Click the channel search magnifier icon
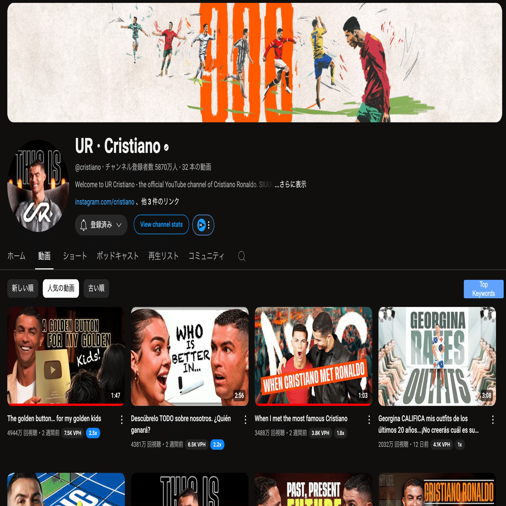This screenshot has width=506, height=506. tap(242, 256)
